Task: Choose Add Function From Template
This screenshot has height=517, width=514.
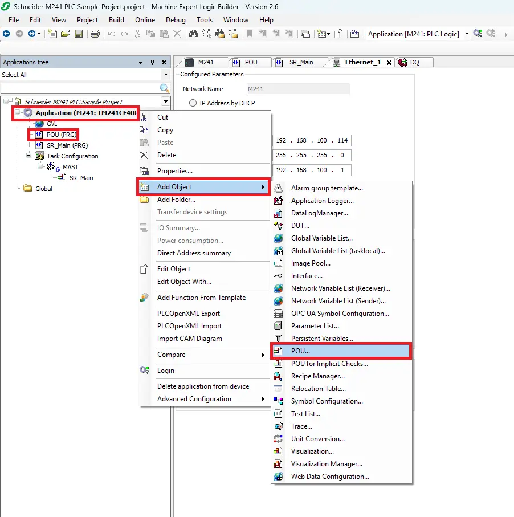Action: [203, 298]
